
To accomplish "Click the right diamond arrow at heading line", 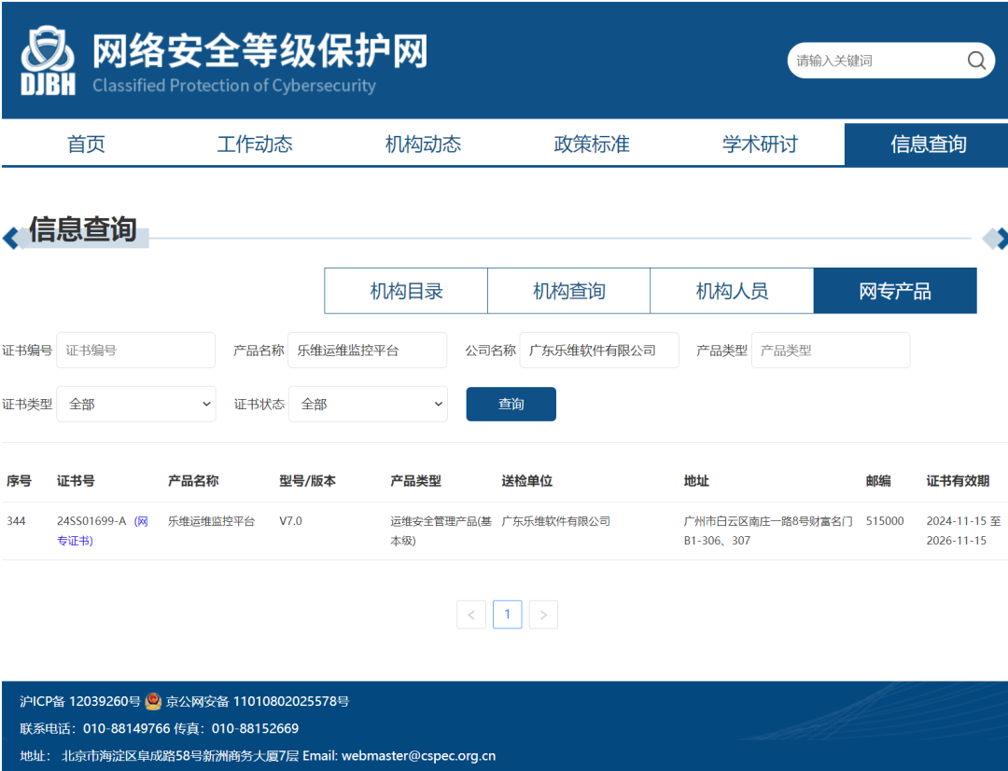I will tap(997, 239).
